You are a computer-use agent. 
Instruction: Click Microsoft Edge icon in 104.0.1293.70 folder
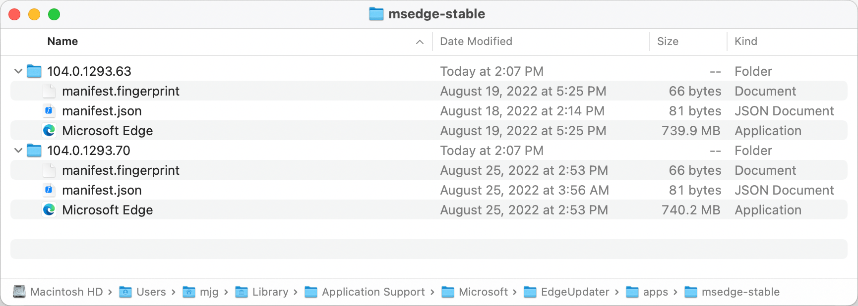coord(49,210)
